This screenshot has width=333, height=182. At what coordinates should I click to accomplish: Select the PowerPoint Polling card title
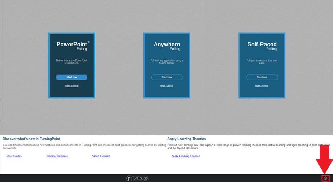click(73, 46)
